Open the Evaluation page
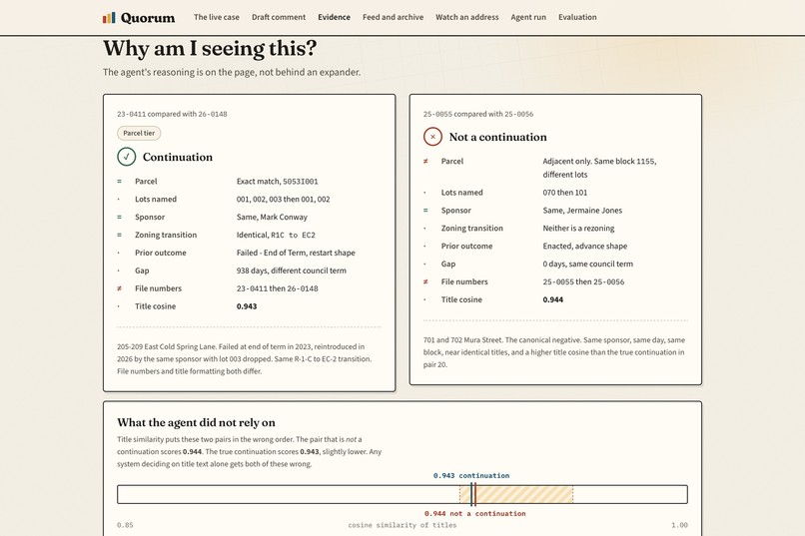The height and width of the screenshot is (536, 805). [577, 17]
